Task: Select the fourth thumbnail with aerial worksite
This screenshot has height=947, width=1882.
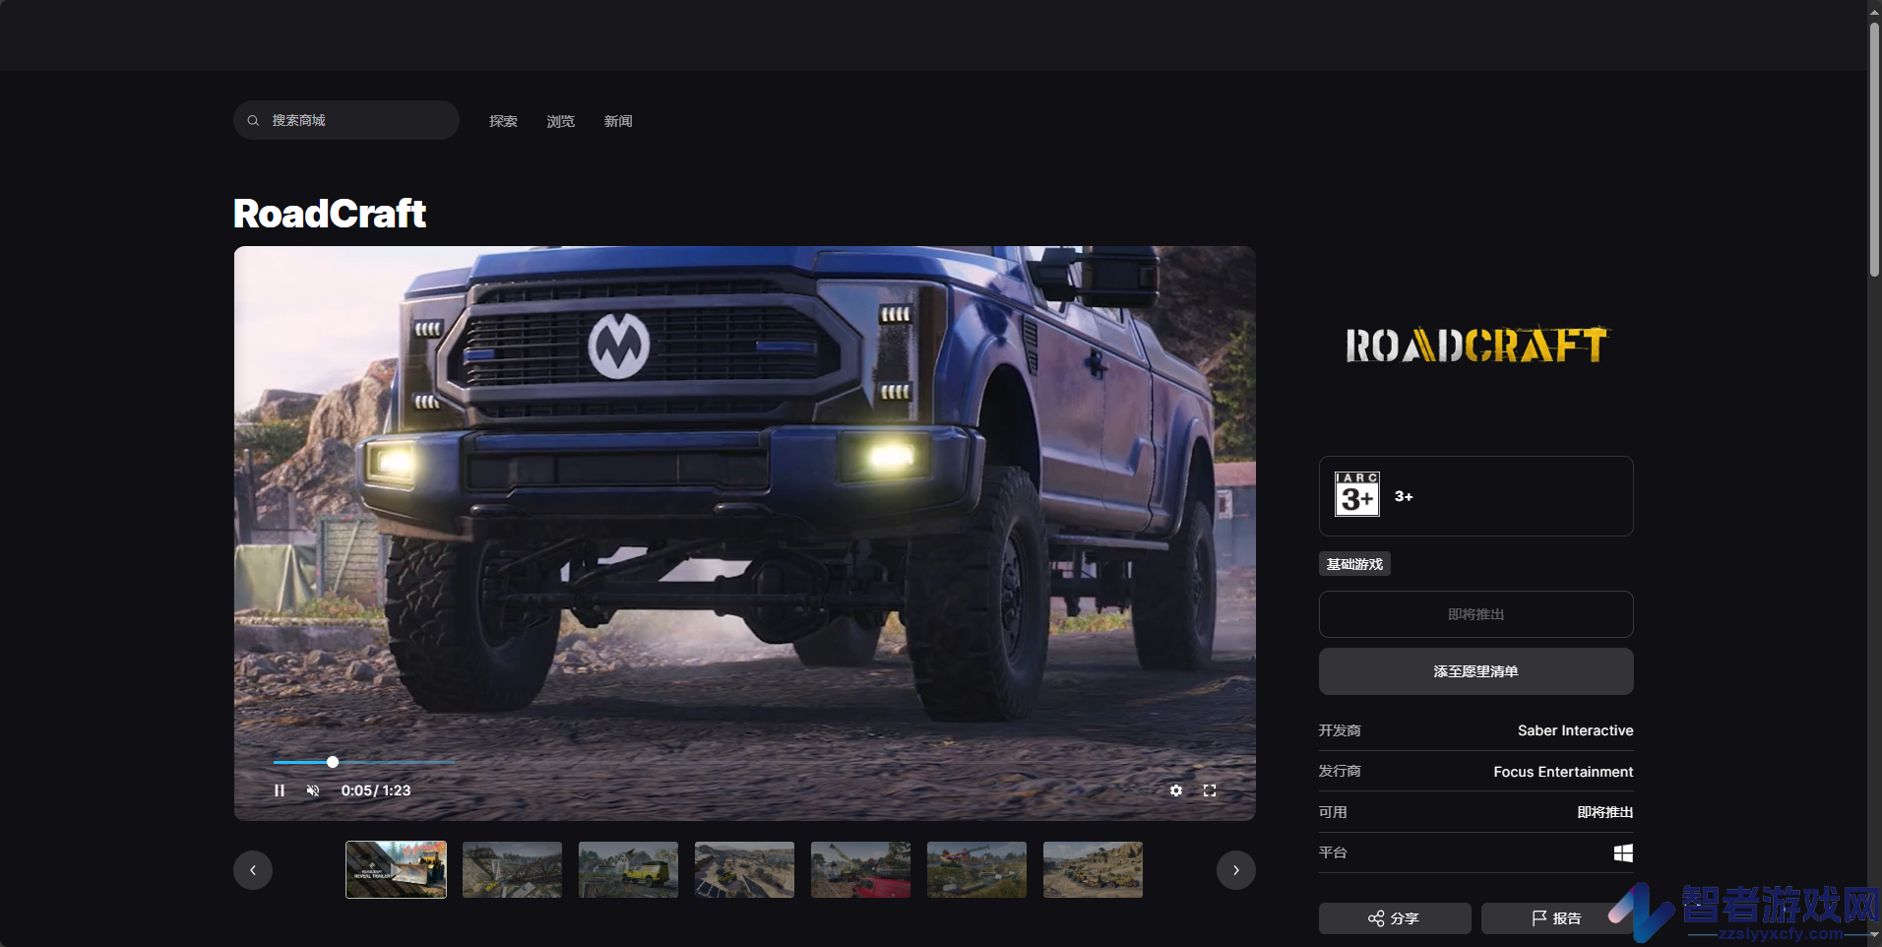Action: (744, 869)
